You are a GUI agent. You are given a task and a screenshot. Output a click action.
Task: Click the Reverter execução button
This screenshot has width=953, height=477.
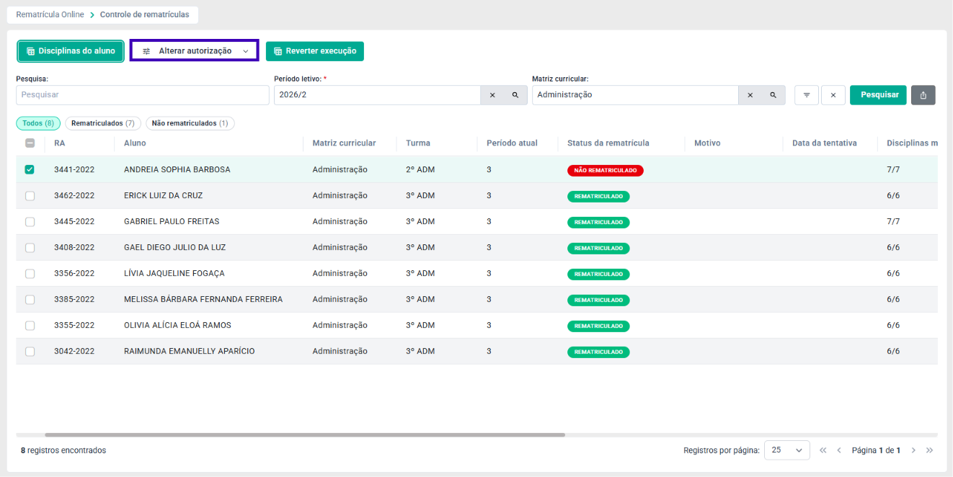315,51
